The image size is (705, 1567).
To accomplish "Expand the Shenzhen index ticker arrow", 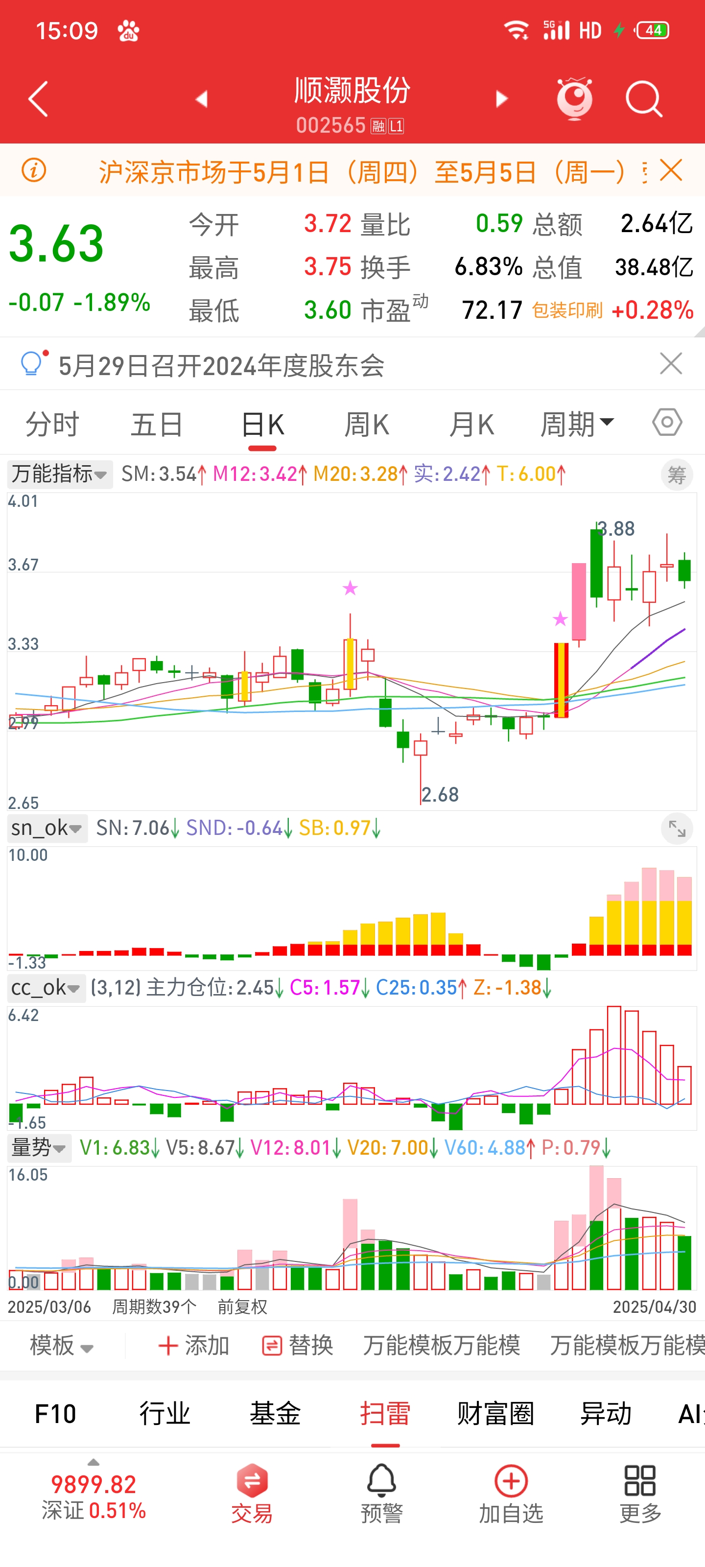I will [x=93, y=1462].
